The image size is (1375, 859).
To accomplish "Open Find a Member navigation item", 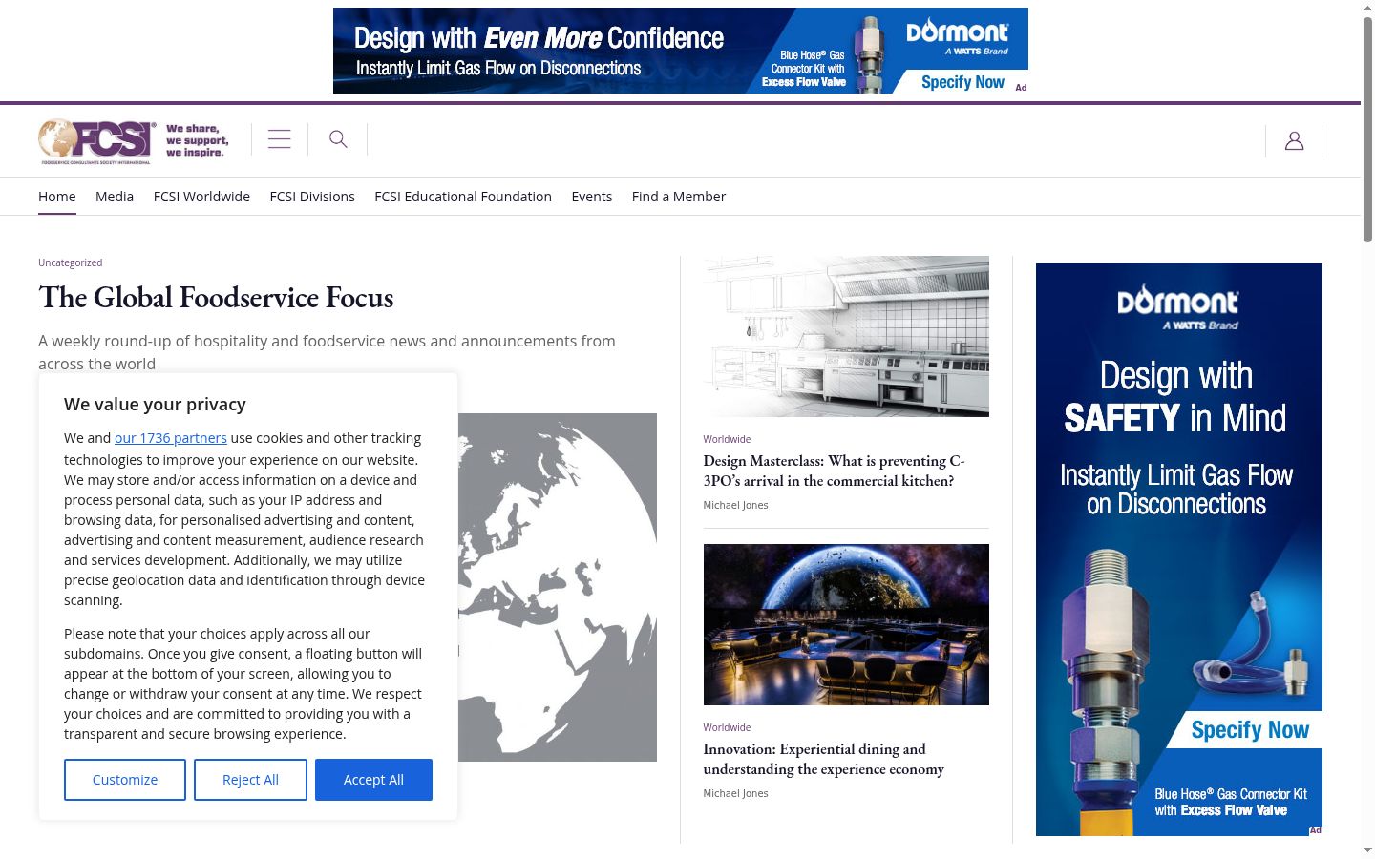I will click(x=679, y=197).
